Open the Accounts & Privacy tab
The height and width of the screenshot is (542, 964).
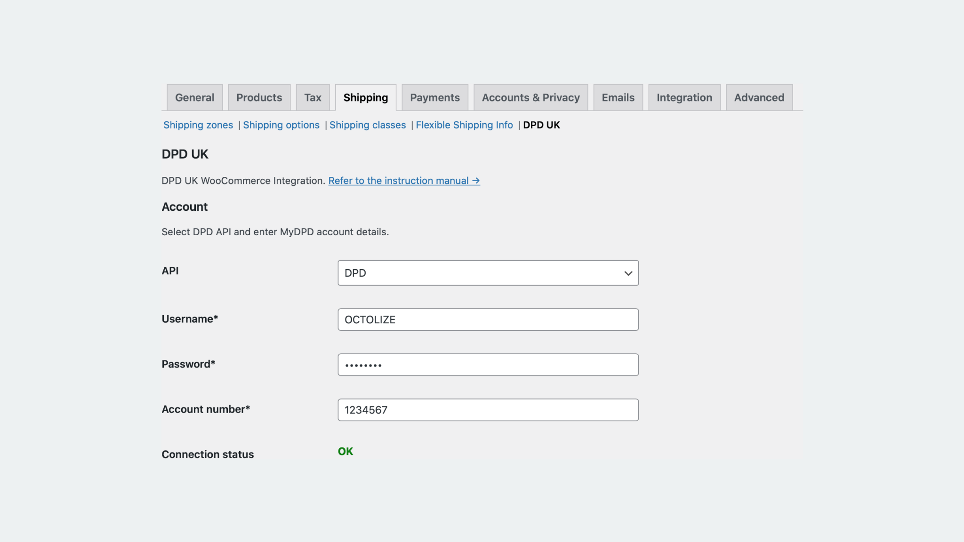point(530,97)
